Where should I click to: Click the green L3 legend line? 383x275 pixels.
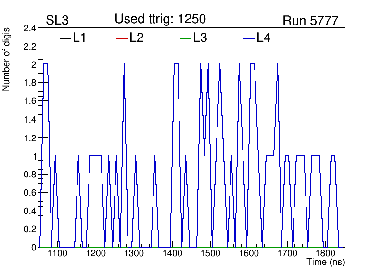[185, 38]
